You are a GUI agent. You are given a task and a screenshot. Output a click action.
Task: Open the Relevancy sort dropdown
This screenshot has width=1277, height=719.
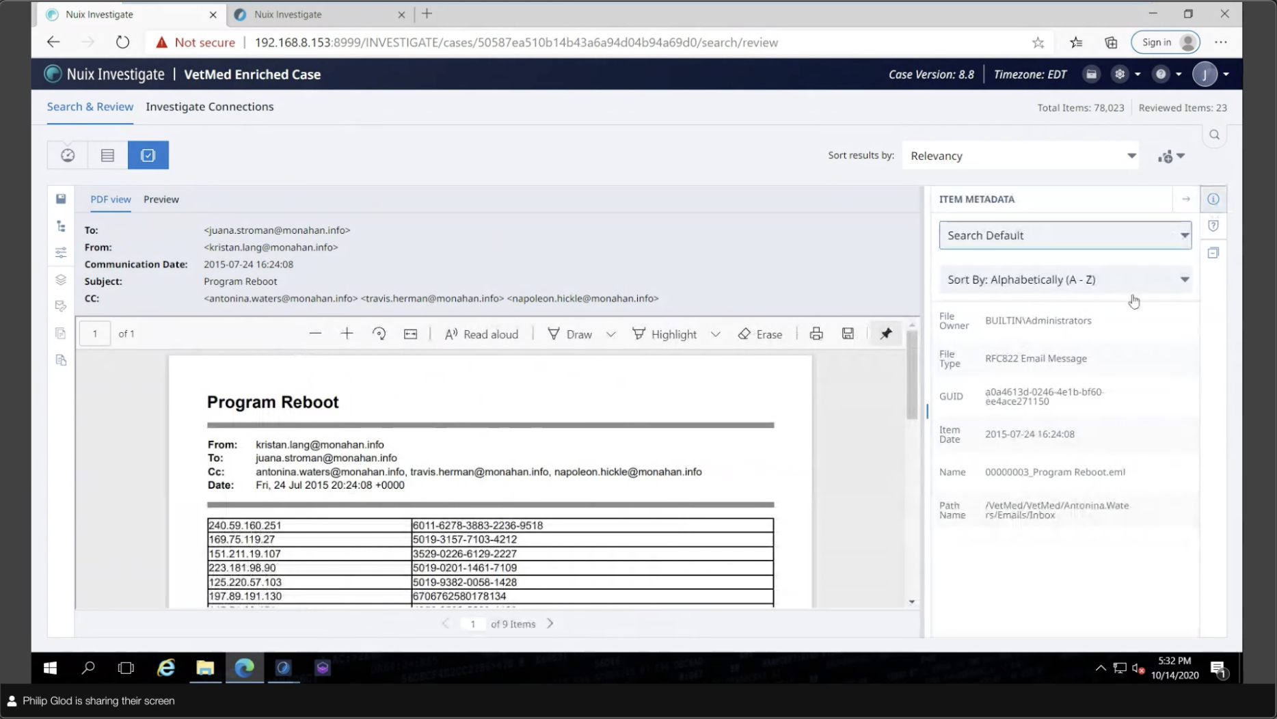coord(1021,155)
